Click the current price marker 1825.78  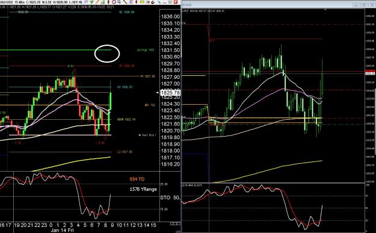pyautogui.click(x=170, y=93)
